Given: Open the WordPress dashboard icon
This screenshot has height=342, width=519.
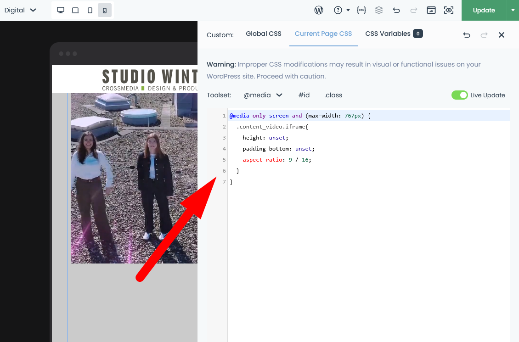Looking at the screenshot, I should (319, 10).
